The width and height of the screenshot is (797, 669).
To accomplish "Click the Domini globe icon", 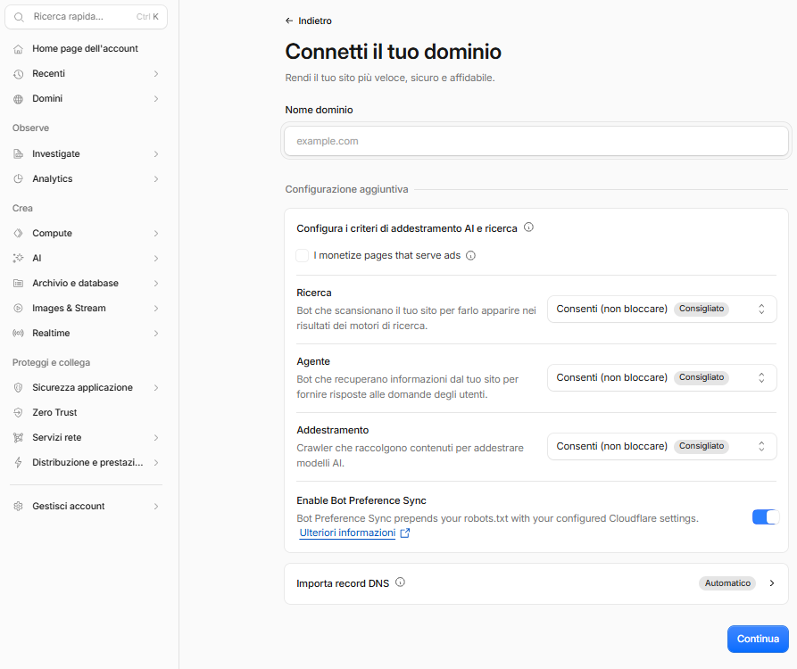I will [x=19, y=98].
